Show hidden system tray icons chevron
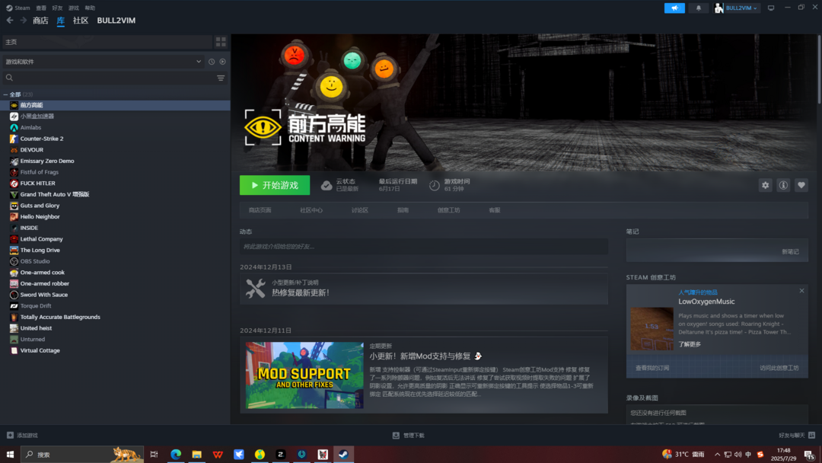Image resolution: width=822 pixels, height=463 pixels. 717,454
